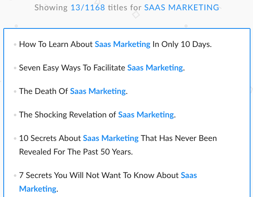Click Saas Marketing link in 'Seven Easy Ways' title

[155, 68]
